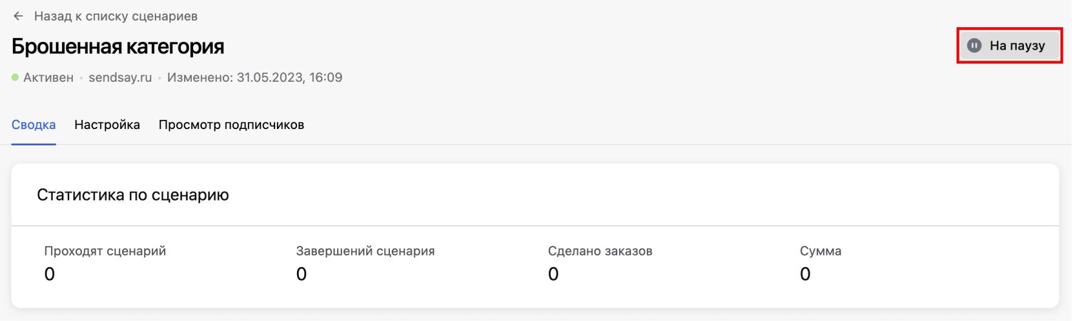Click the sendsay.ru site label
Image resolution: width=1072 pixels, height=321 pixels.
point(120,78)
